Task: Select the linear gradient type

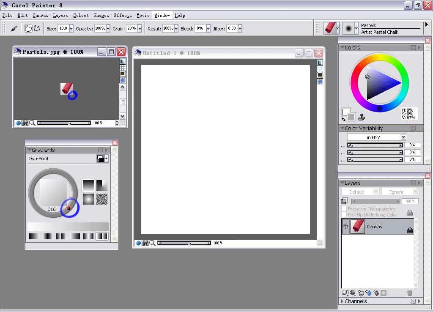Action: point(88,186)
